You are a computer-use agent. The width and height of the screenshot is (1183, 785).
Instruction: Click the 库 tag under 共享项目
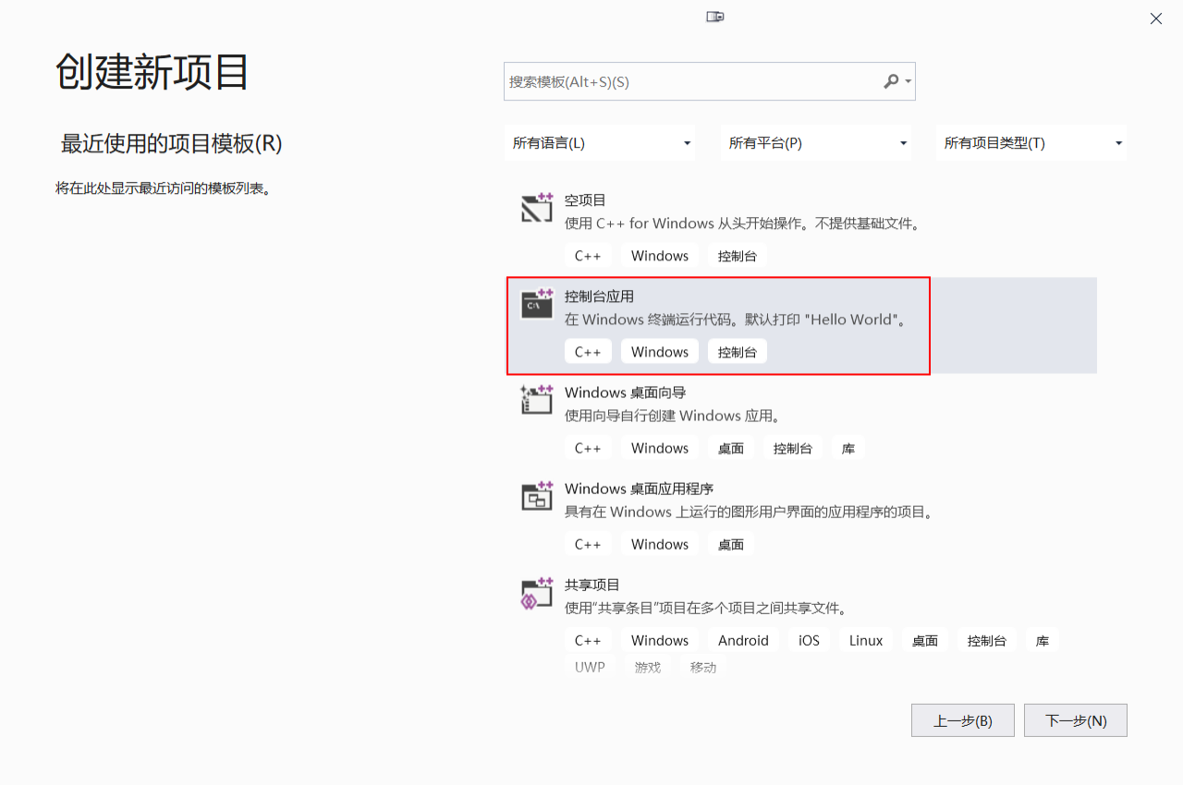point(1043,640)
